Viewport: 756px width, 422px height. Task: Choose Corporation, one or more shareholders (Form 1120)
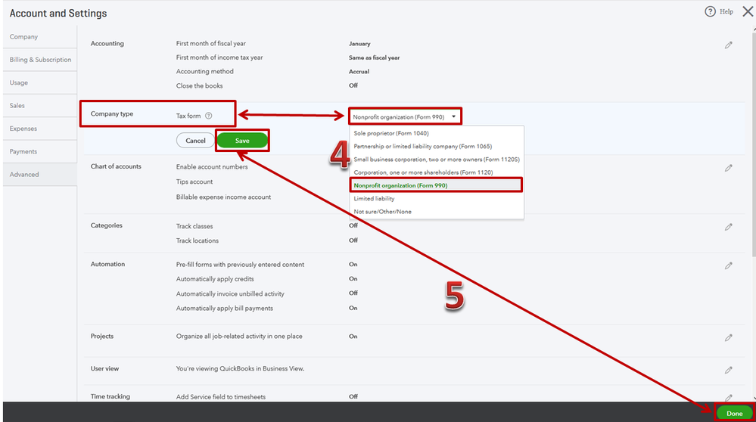(423, 172)
